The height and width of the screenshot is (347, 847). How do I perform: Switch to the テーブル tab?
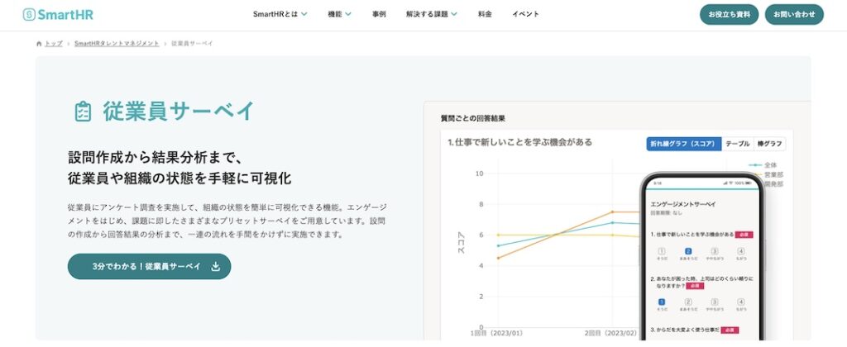pos(737,144)
